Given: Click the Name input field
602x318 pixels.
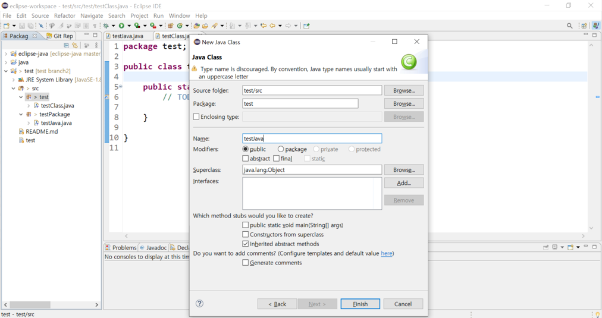Looking at the screenshot, I should 312,138.
